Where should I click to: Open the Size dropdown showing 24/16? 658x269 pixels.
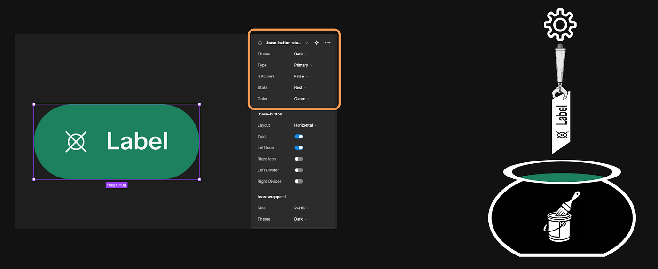301,208
